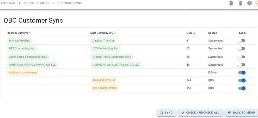Go to Fulcrum breadcrumb home
The width and height of the screenshot is (258, 118).
8,3
